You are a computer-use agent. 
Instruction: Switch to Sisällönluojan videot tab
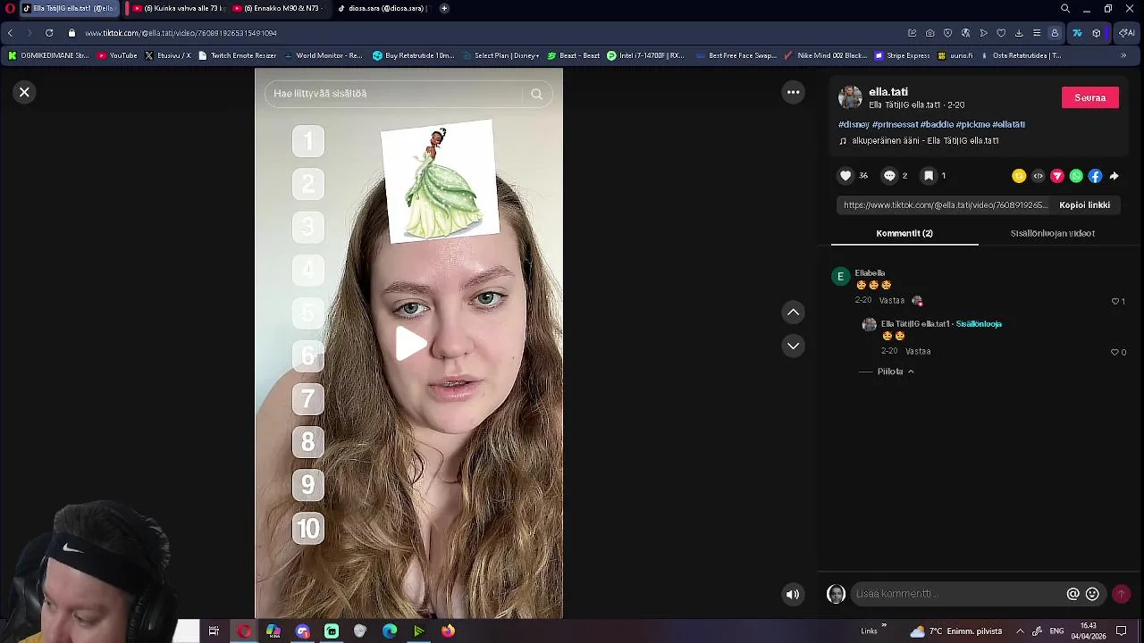pyautogui.click(x=1052, y=233)
